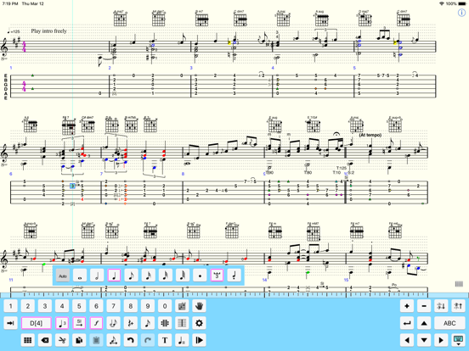469x351 pixels.
Task: Click the dimmed redo arrow
Action: (x=148, y=340)
